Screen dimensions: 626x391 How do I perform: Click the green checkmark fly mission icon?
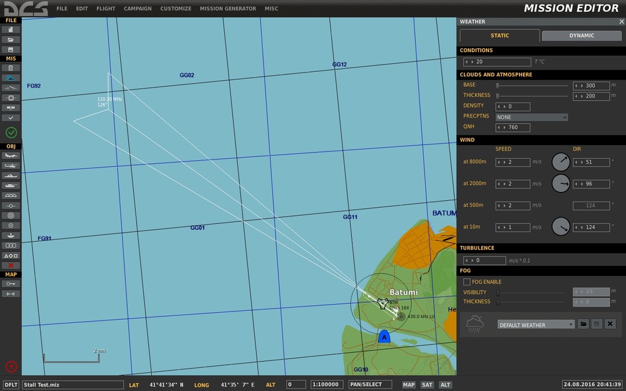point(11,132)
